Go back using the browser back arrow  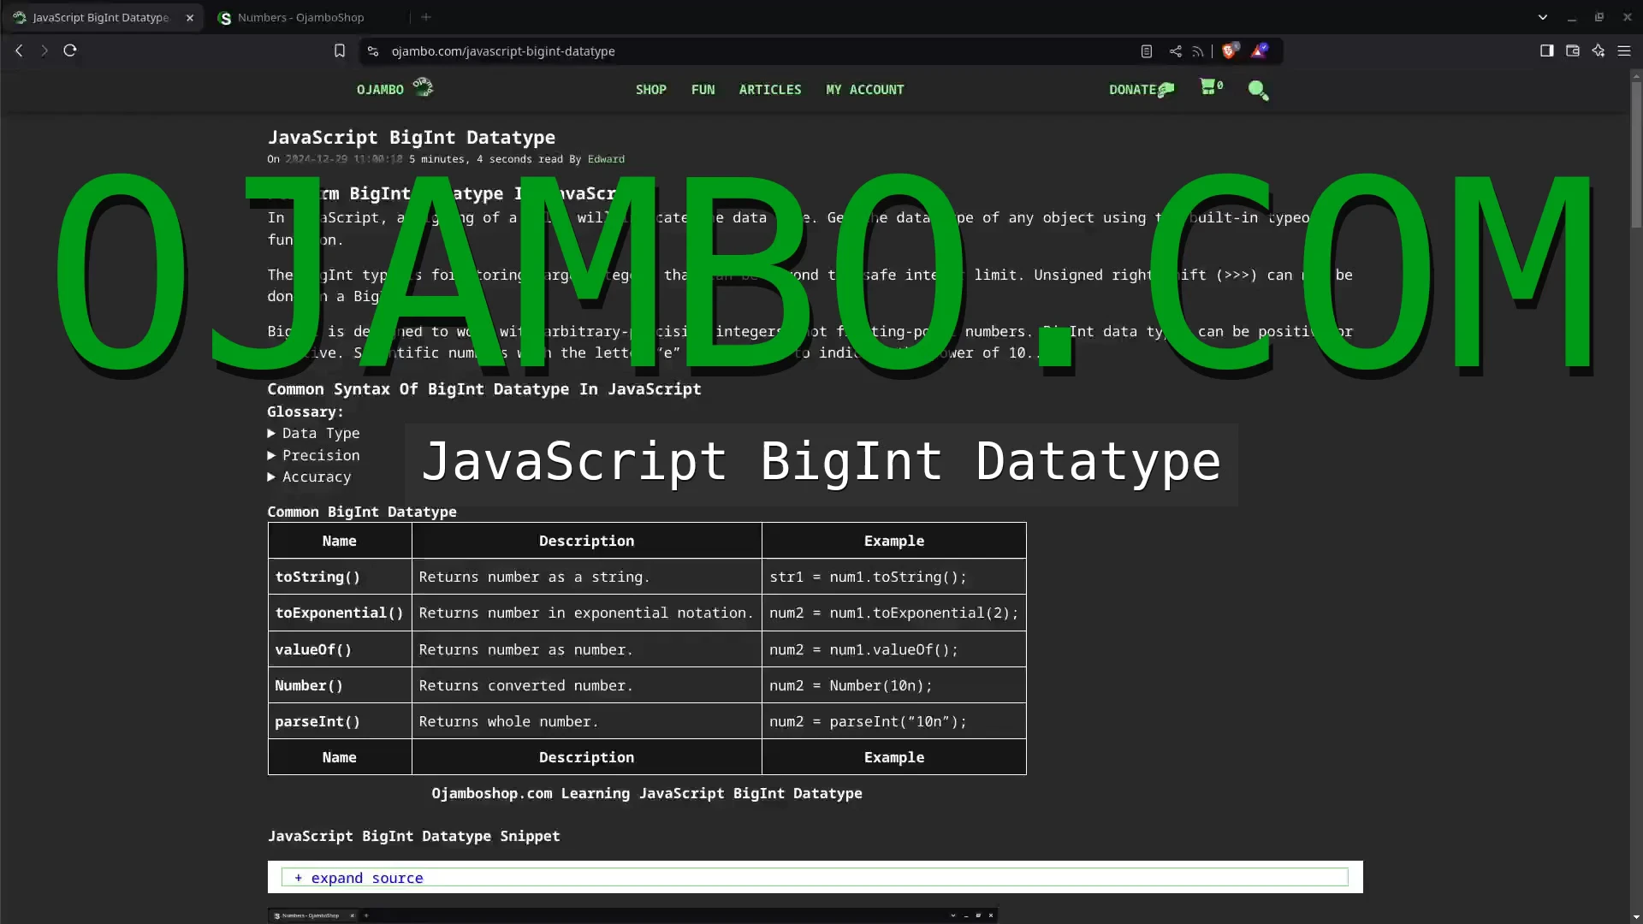point(19,50)
